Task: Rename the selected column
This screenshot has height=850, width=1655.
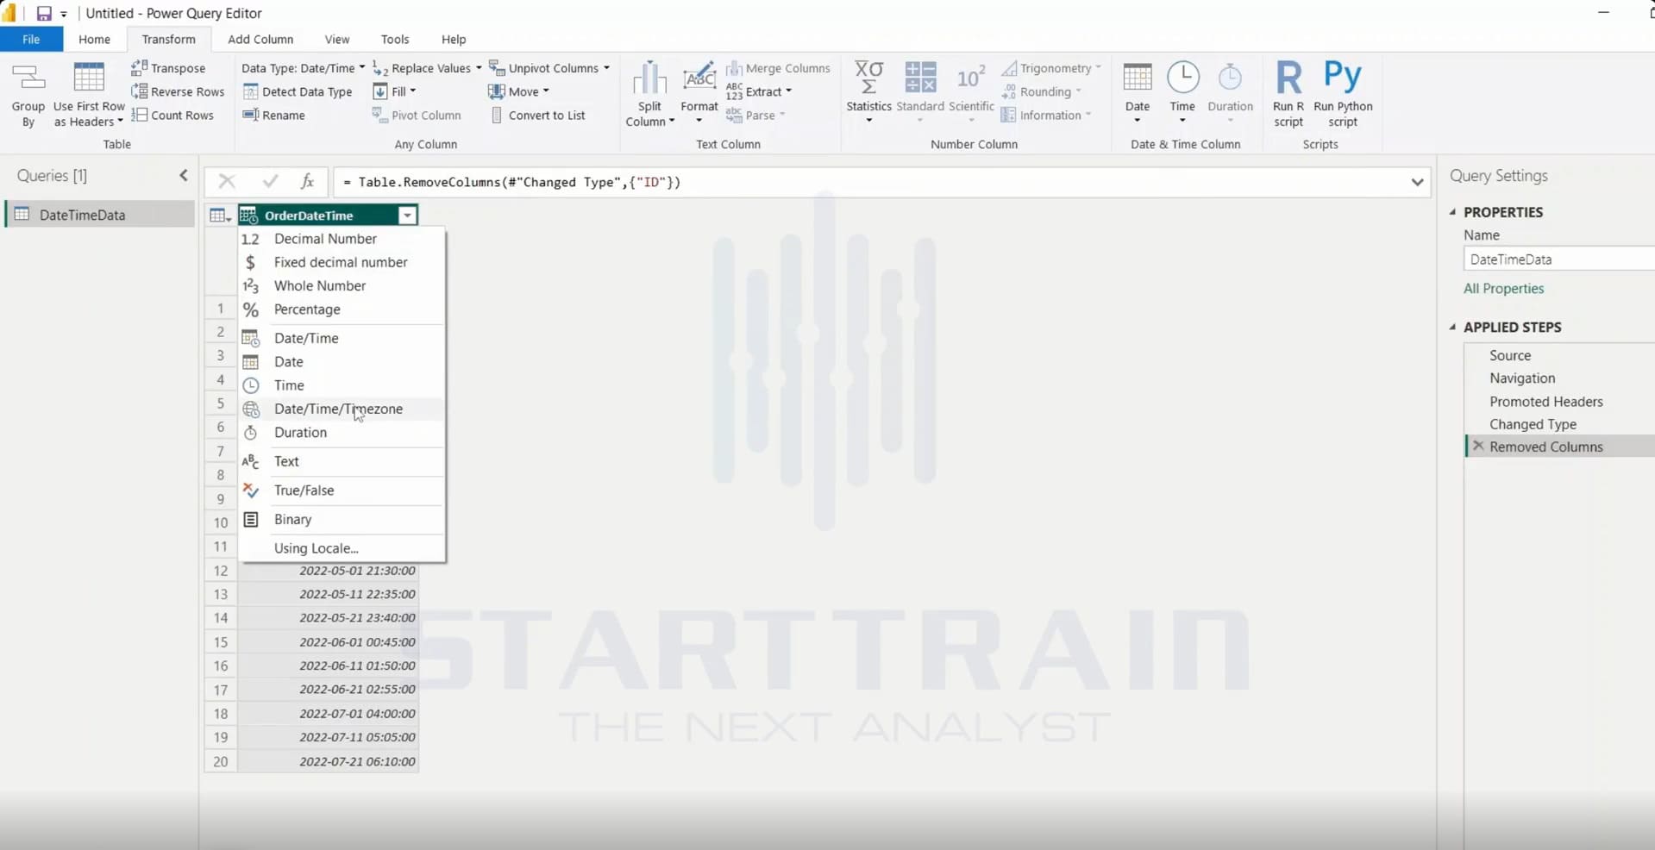Action: tap(274, 115)
